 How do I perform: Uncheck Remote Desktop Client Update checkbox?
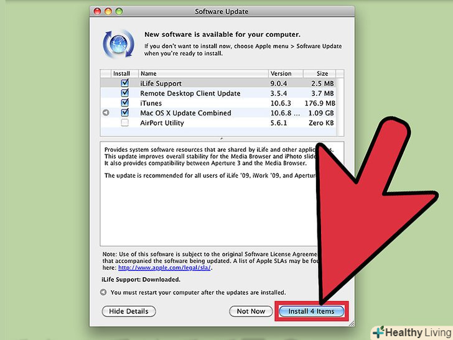pos(125,93)
